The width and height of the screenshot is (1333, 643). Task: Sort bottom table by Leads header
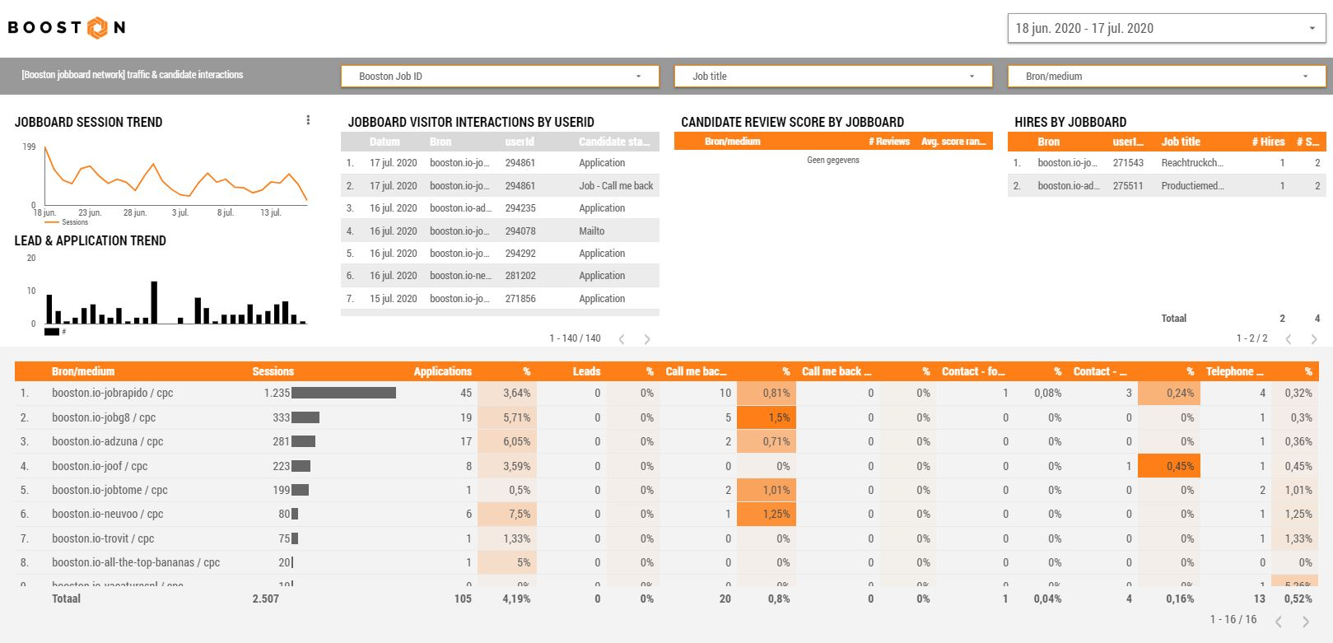(x=586, y=371)
